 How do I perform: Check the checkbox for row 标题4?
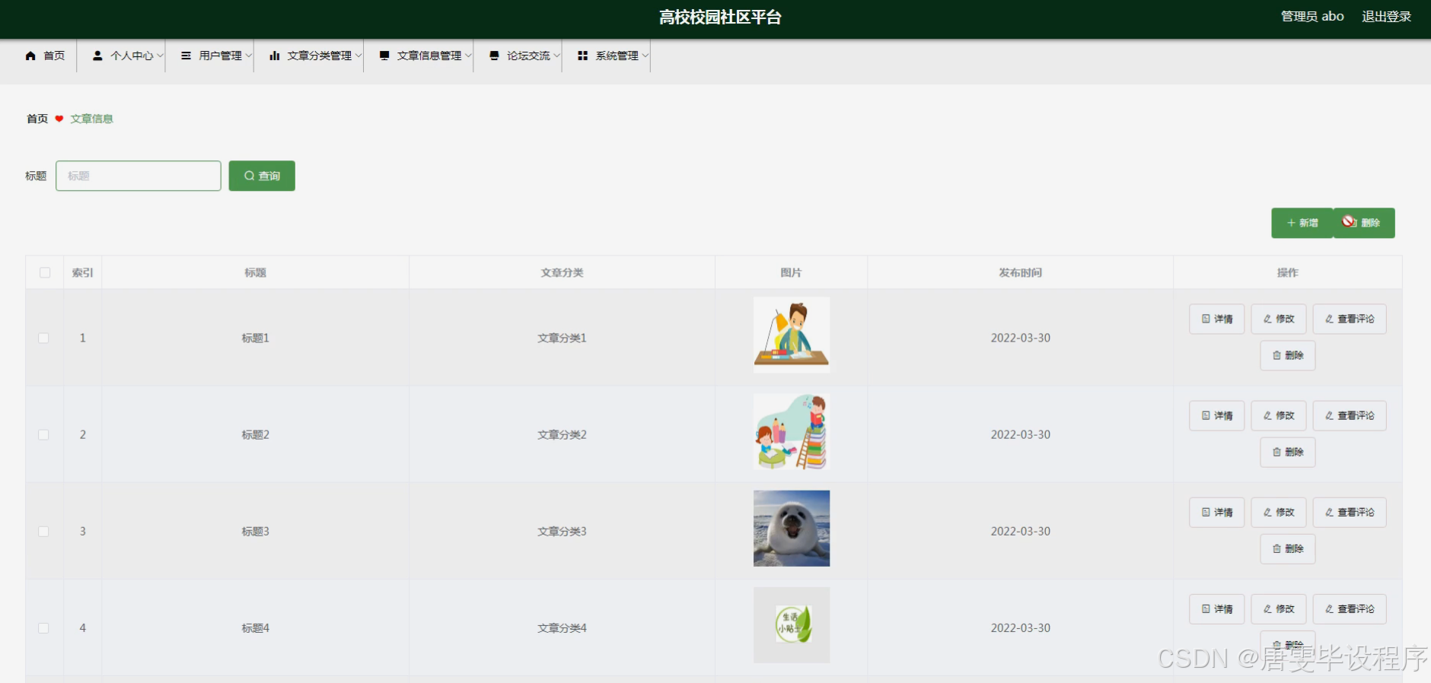pos(43,627)
